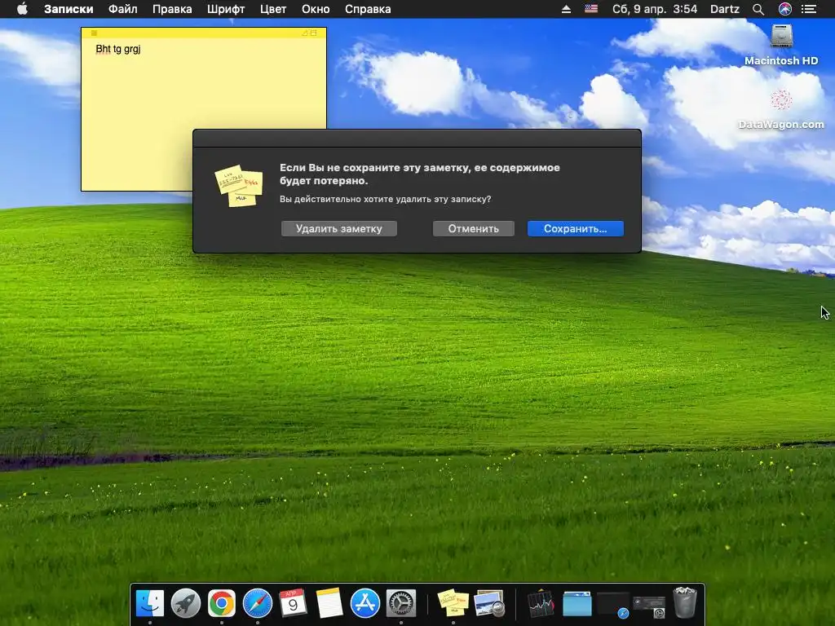Click the Stickies icon in Dock
The height and width of the screenshot is (626, 835).
tap(453, 603)
